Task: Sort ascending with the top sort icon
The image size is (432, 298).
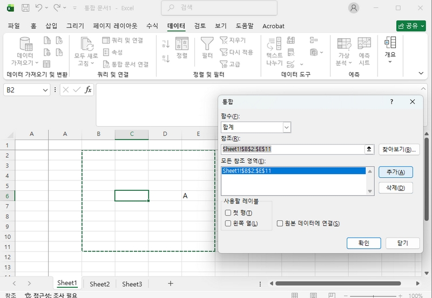Action: pyautogui.click(x=166, y=44)
